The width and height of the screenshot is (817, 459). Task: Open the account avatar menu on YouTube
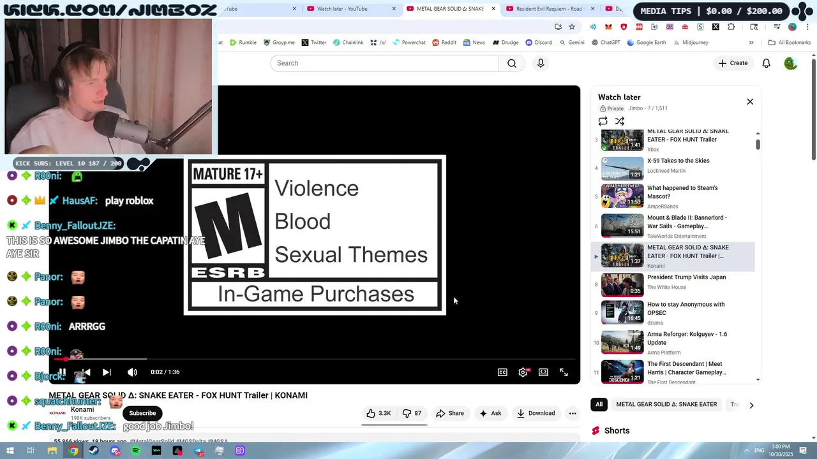[790, 63]
